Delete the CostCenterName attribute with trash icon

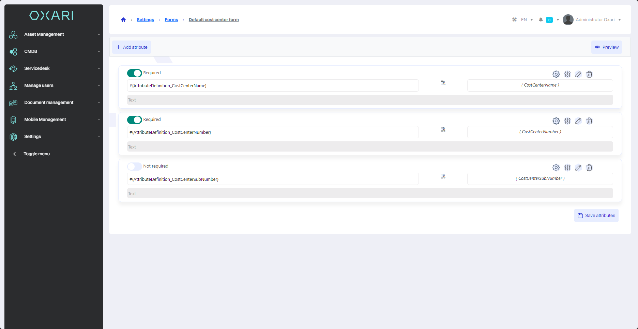[x=589, y=74]
